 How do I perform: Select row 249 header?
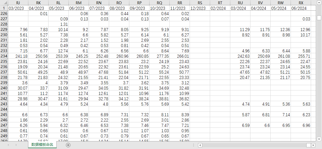(4, 136)
